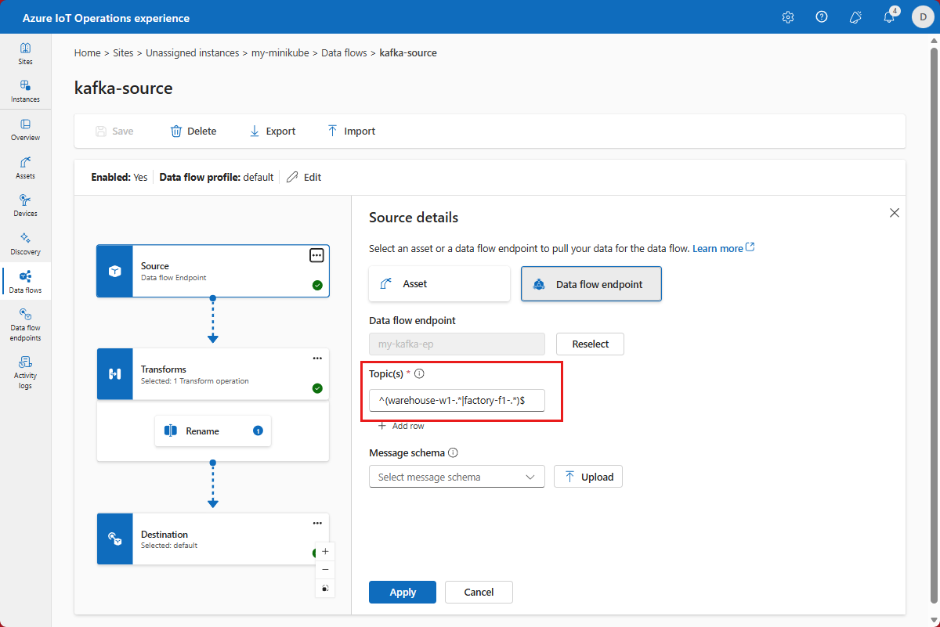Image resolution: width=940 pixels, height=627 pixels.
Task: Open Discovery in the sidebar
Action: [x=25, y=243]
